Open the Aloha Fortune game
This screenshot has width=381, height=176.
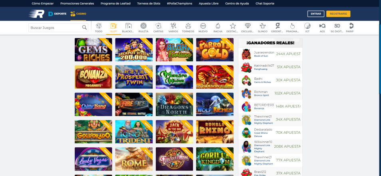(x=175, y=49)
